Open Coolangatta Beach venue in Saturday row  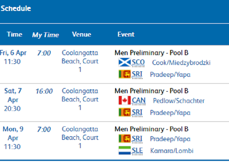(x=80, y=99)
